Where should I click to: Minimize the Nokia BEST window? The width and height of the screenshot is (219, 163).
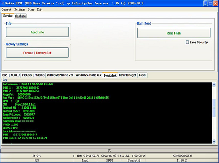click(205, 4)
